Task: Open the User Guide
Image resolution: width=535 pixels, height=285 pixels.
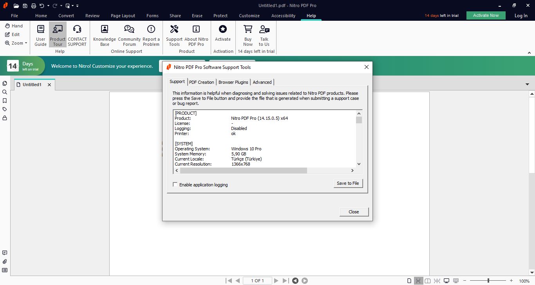Action: [40, 35]
